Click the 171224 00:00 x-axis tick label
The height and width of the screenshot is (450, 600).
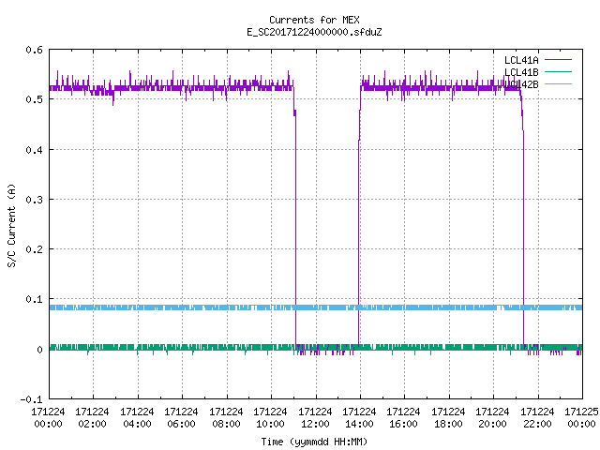(x=48, y=418)
